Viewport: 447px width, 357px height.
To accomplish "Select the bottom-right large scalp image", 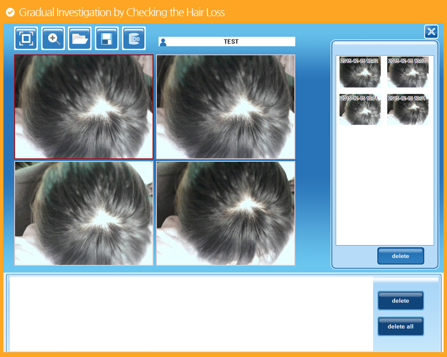I will (x=225, y=213).
